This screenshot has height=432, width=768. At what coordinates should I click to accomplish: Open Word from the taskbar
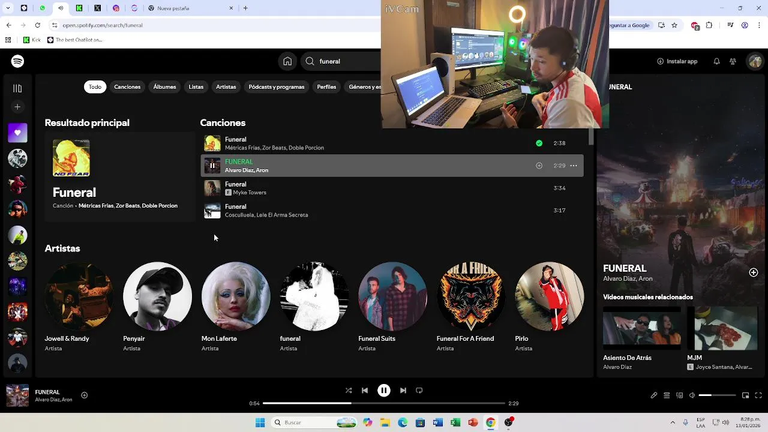437,422
